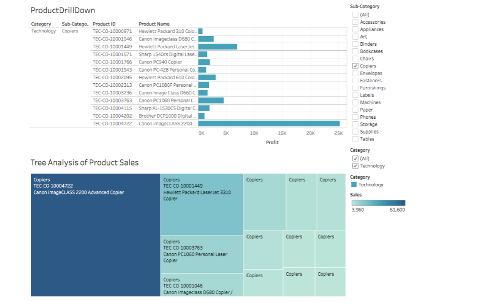Select the Tables checkbox
498x303 pixels.
355,139
